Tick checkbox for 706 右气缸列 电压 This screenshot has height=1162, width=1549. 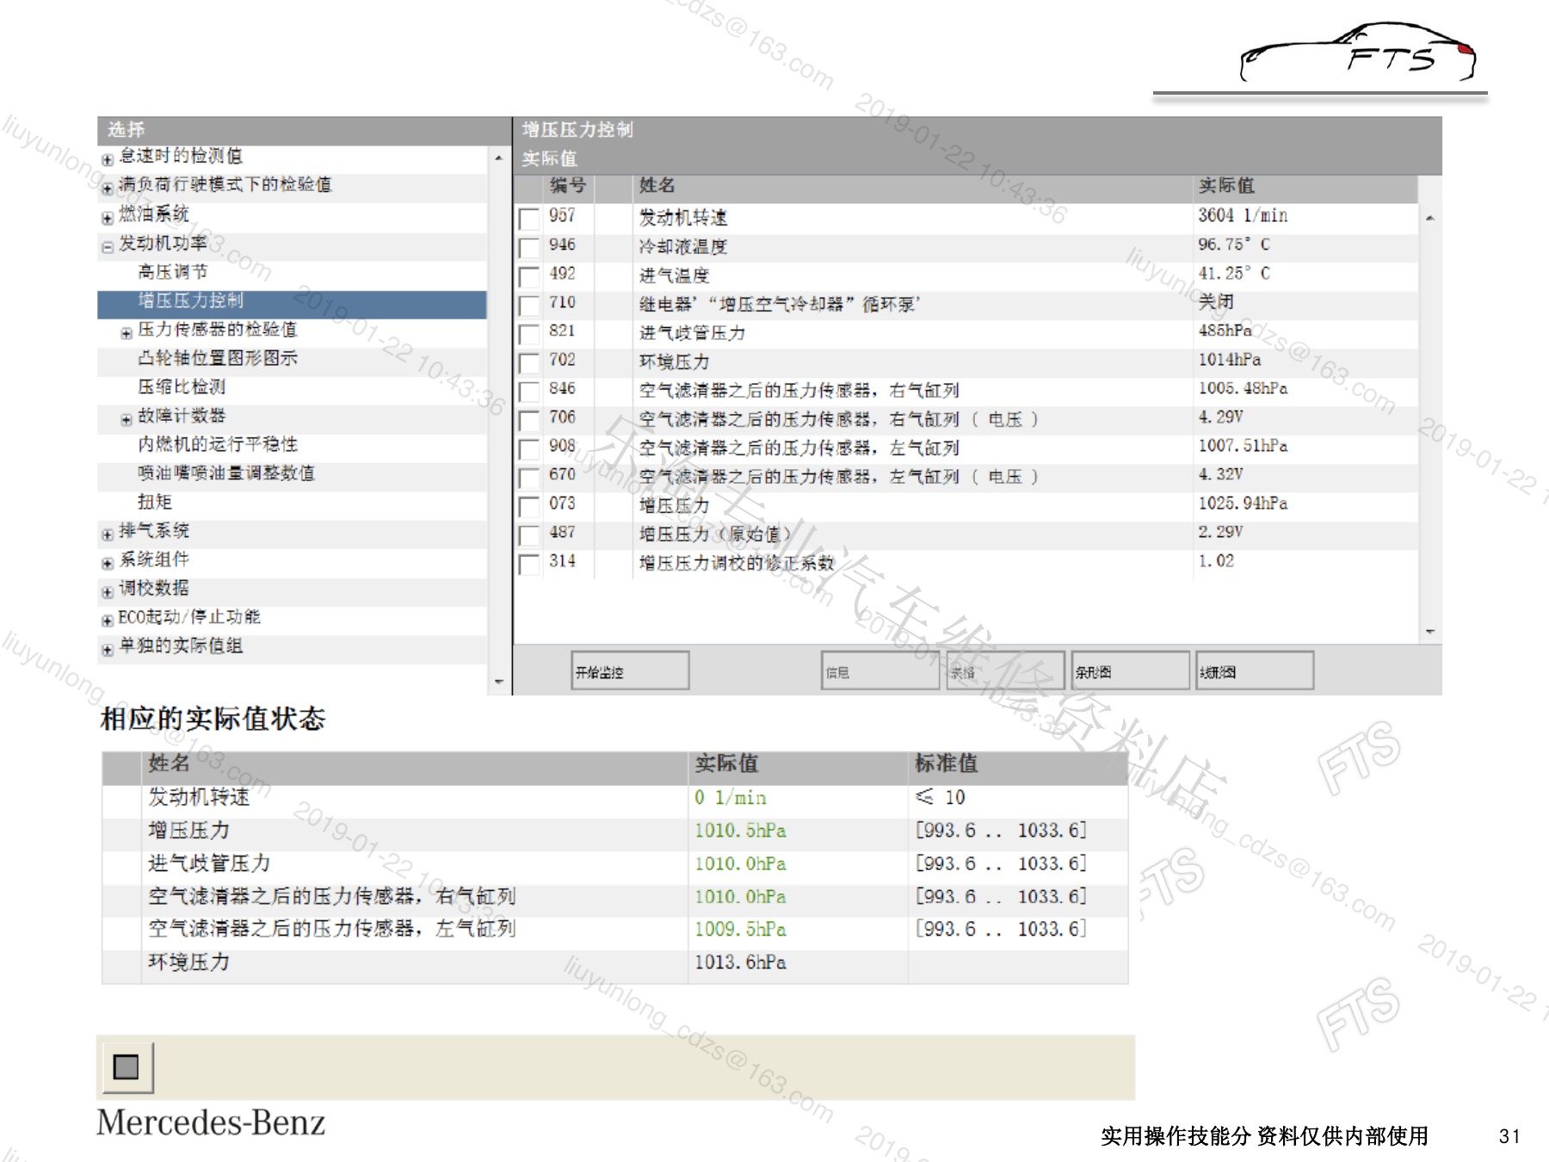pos(529,420)
